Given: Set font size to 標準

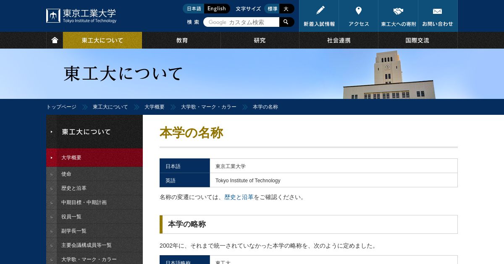Looking at the screenshot, I should click(x=272, y=9).
